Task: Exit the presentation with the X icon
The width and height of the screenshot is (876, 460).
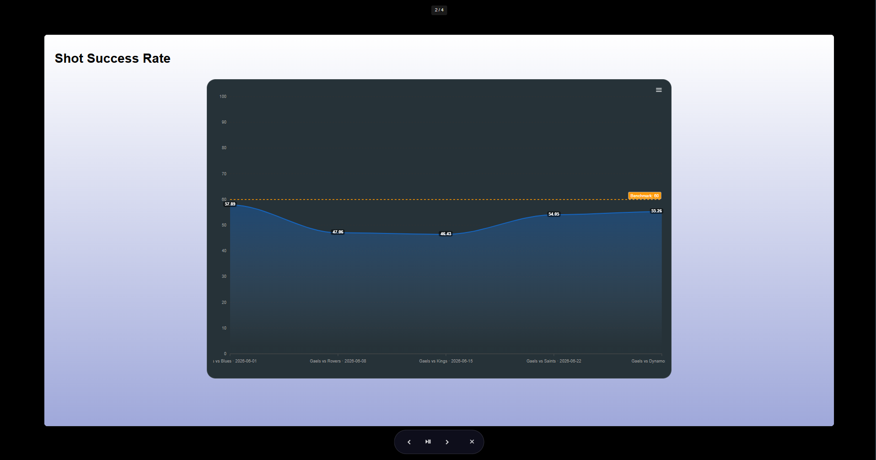Action: click(x=472, y=442)
